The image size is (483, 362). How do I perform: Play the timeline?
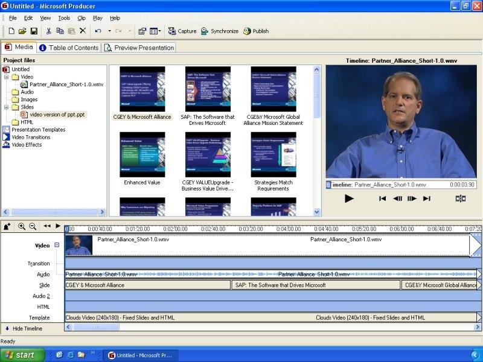pos(58,226)
